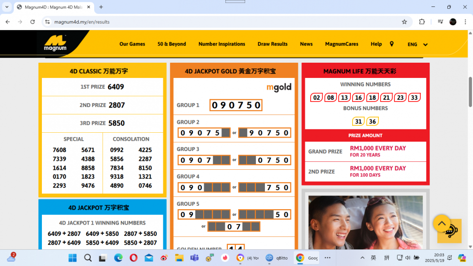This screenshot has width=473, height=266.
Task: Switch to the Google Chrome taskbar item
Action: pyautogui.click(x=306, y=258)
